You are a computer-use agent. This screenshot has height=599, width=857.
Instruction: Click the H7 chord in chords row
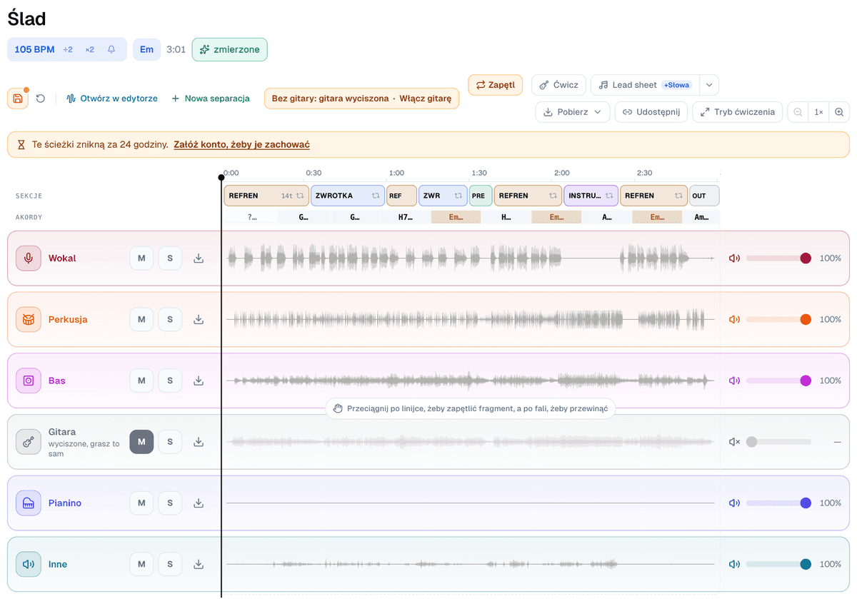tap(405, 217)
